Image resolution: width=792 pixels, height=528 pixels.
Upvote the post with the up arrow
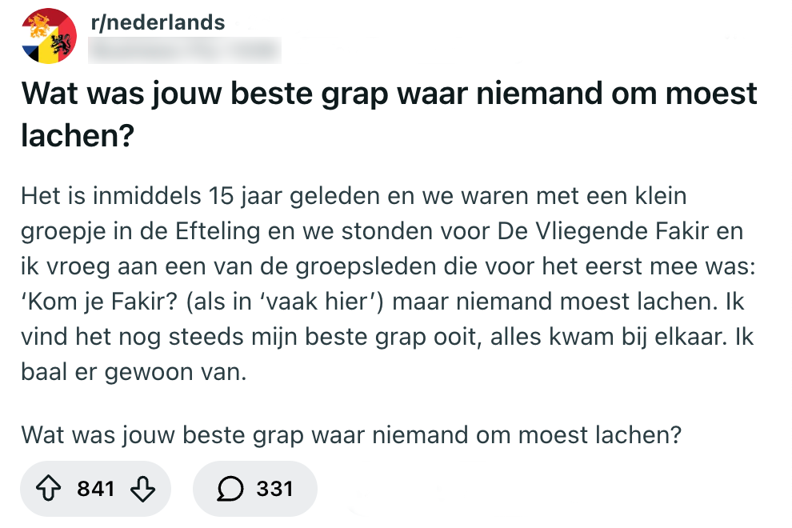click(48, 488)
